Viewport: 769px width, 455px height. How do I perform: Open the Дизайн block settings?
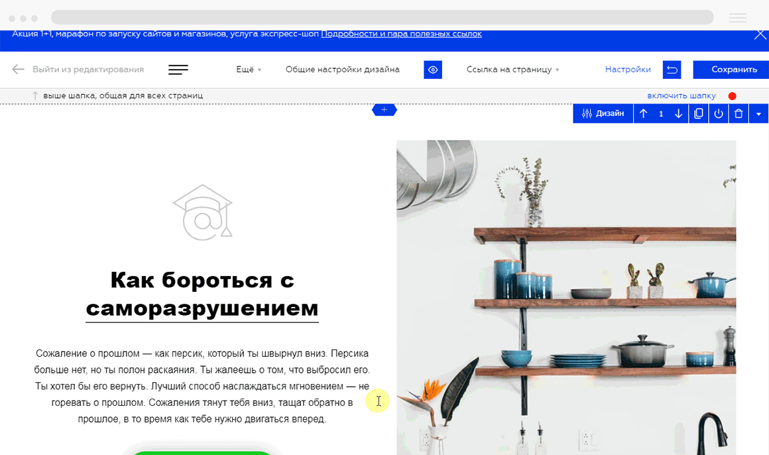coord(603,114)
